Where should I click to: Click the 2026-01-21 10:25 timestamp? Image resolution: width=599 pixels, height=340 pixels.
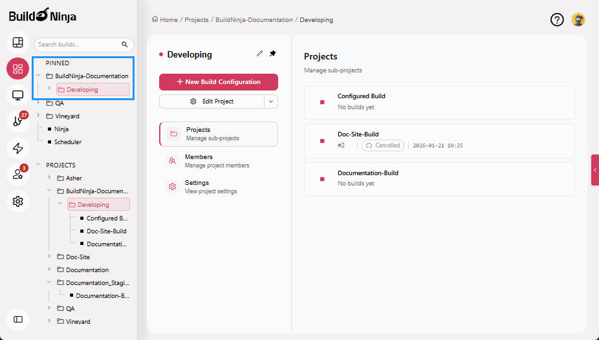coord(438,145)
